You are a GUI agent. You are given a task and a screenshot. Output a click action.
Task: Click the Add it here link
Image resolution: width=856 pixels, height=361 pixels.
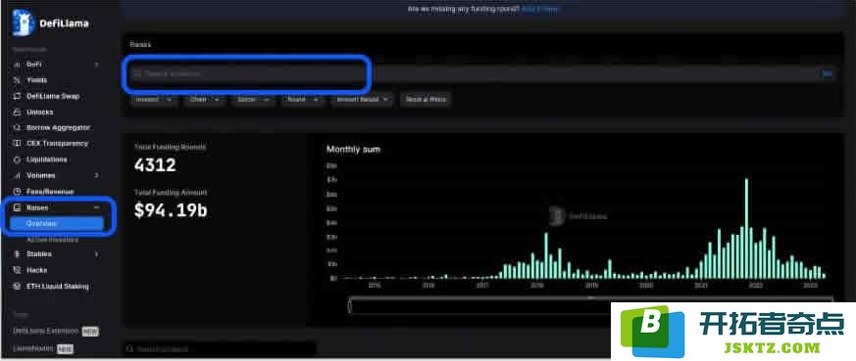coord(540,9)
